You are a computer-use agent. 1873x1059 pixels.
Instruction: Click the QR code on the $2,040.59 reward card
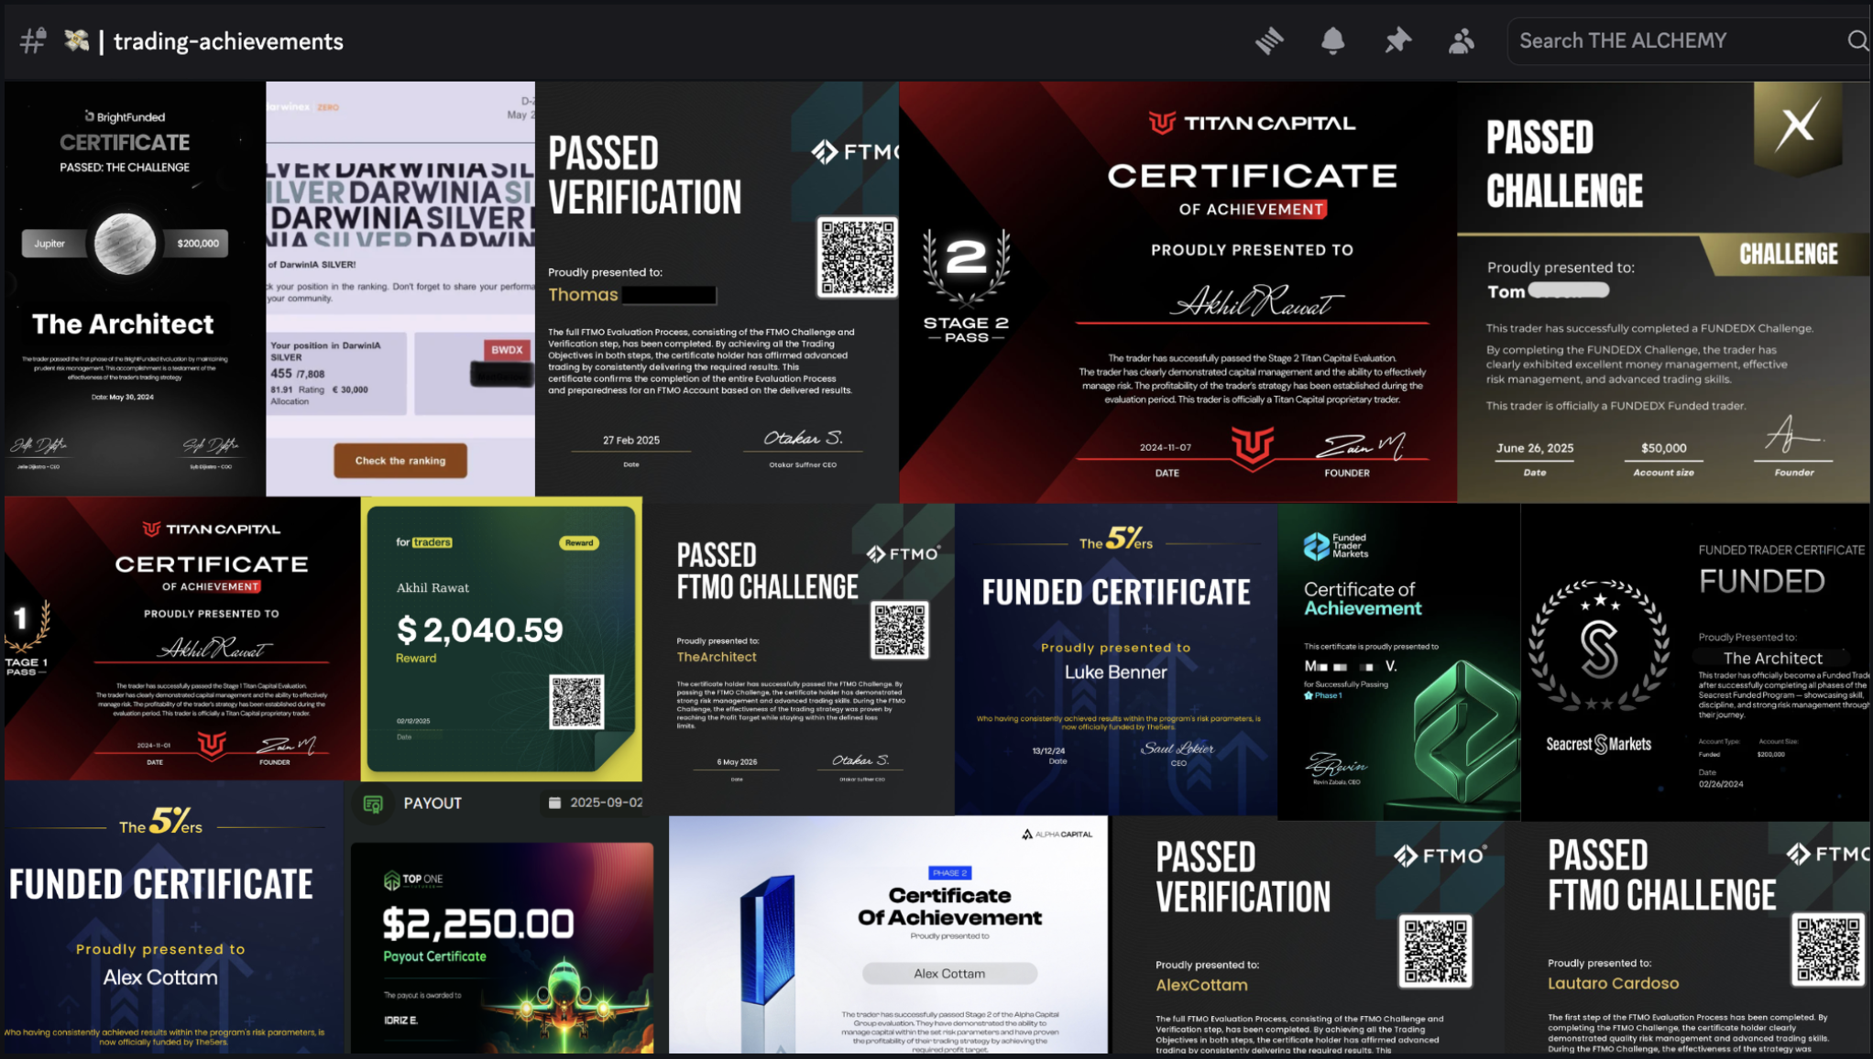click(576, 702)
